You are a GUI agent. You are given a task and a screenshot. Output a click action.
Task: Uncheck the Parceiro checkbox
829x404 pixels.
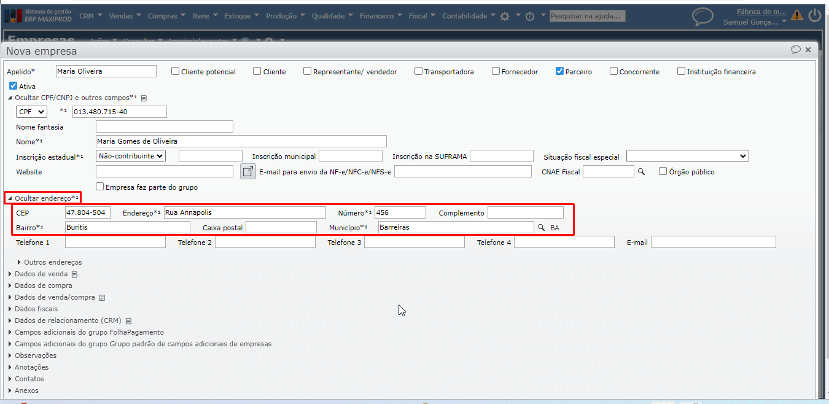click(559, 71)
